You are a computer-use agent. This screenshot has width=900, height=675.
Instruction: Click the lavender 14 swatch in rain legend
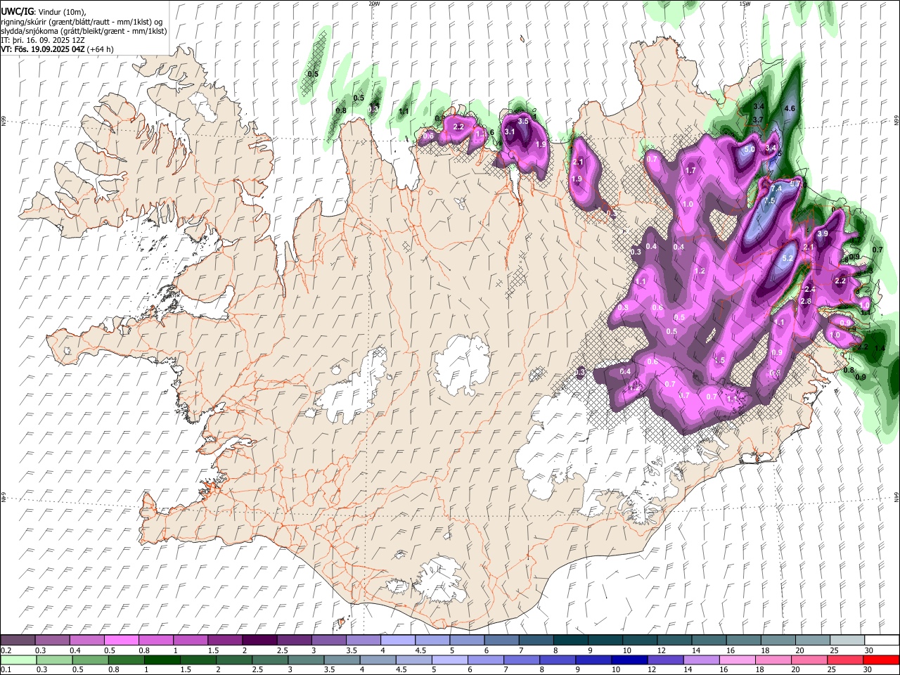coord(700,660)
